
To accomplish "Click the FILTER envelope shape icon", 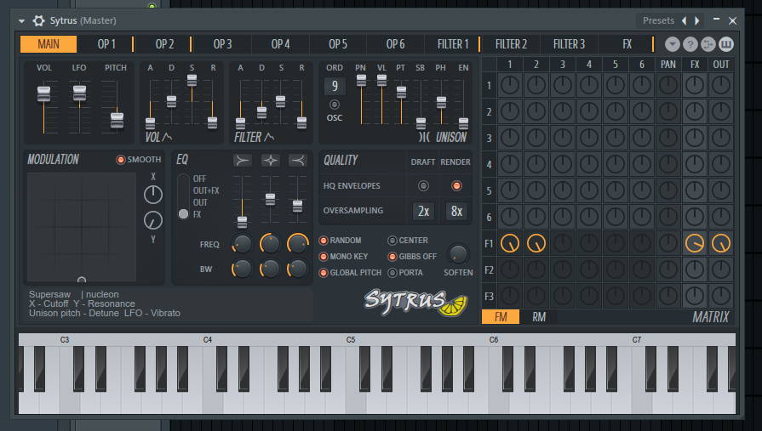I will [269, 137].
